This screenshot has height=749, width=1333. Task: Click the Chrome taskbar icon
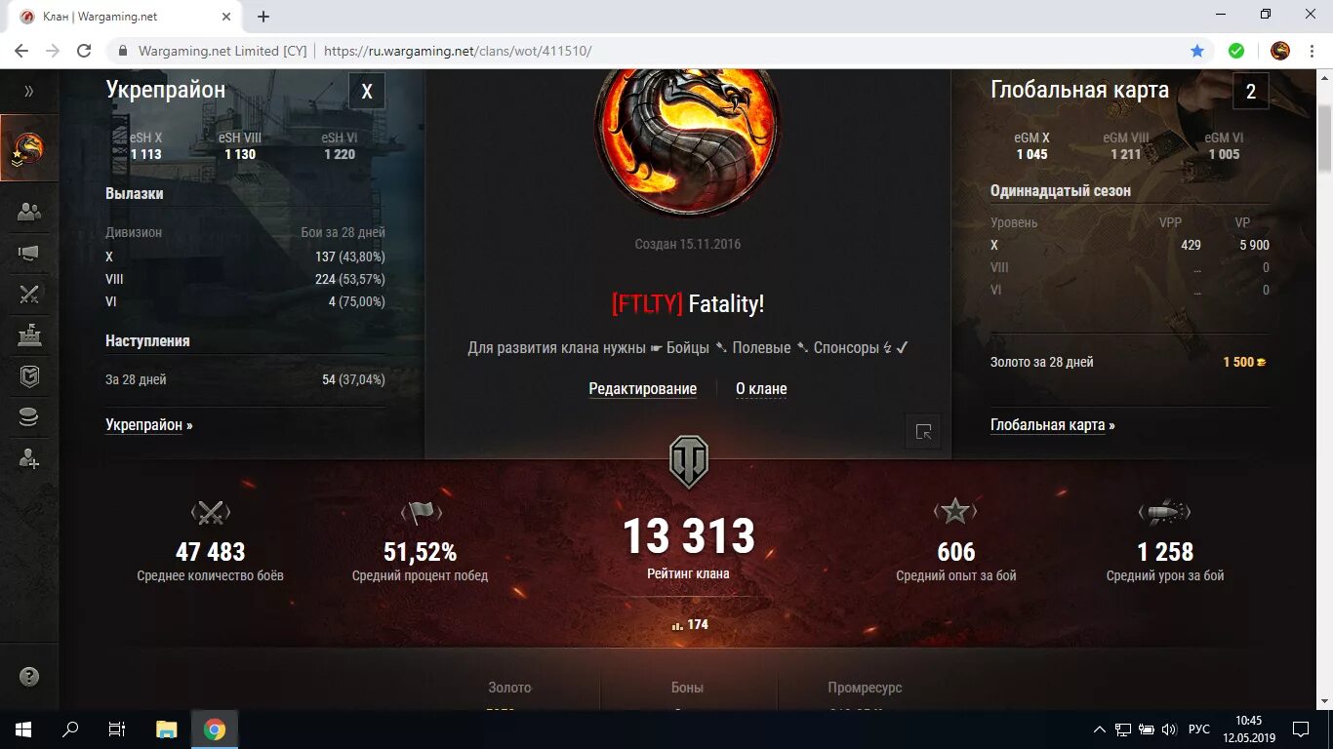point(215,729)
